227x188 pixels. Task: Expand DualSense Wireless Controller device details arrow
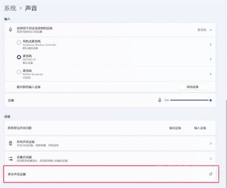pos(210,44)
